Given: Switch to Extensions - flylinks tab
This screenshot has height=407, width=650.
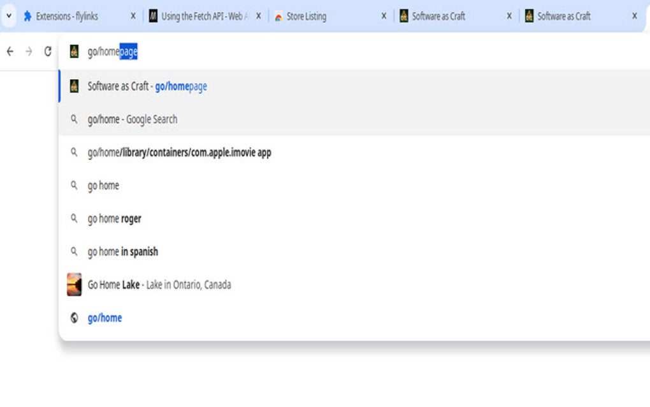Looking at the screenshot, I should pyautogui.click(x=67, y=17).
